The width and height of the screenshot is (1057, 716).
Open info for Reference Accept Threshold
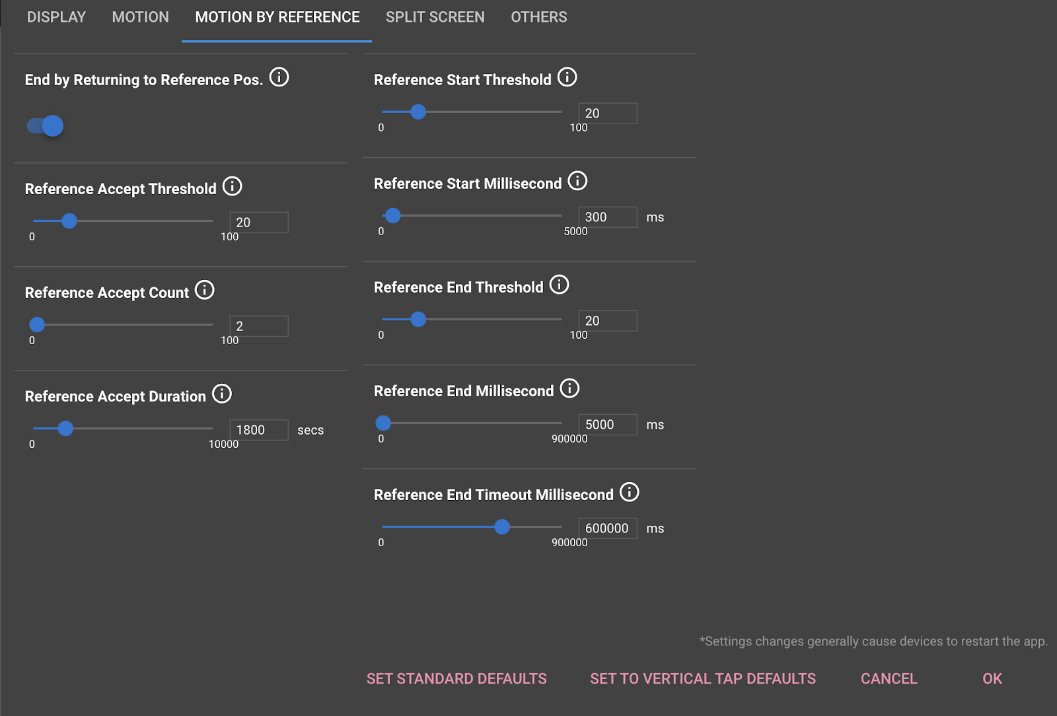[233, 186]
